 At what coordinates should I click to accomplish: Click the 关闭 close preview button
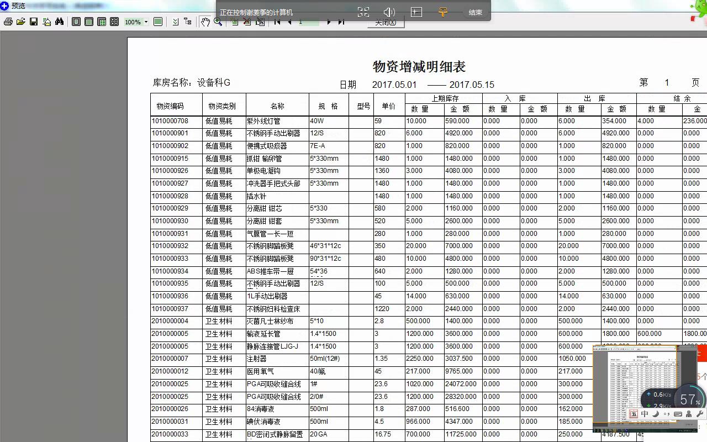[386, 23]
